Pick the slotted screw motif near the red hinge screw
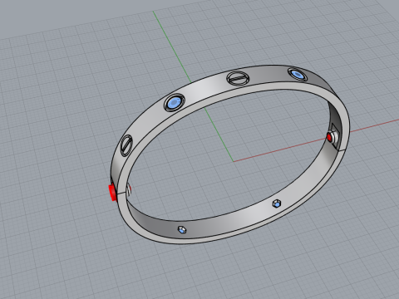Image resolution: width=399 pixels, height=299 pixels. (x=126, y=145)
